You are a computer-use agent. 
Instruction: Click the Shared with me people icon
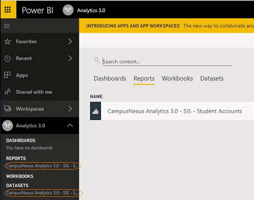7,92
